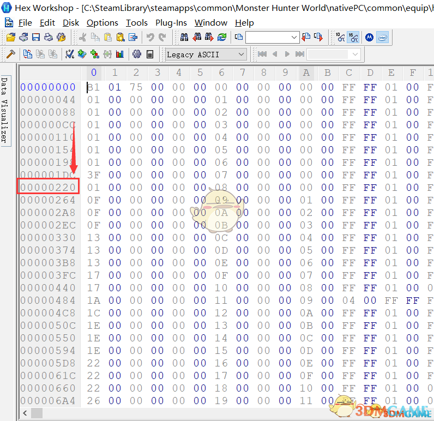Select Intel byte ordering
434x421 pixels.
(x=383, y=37)
